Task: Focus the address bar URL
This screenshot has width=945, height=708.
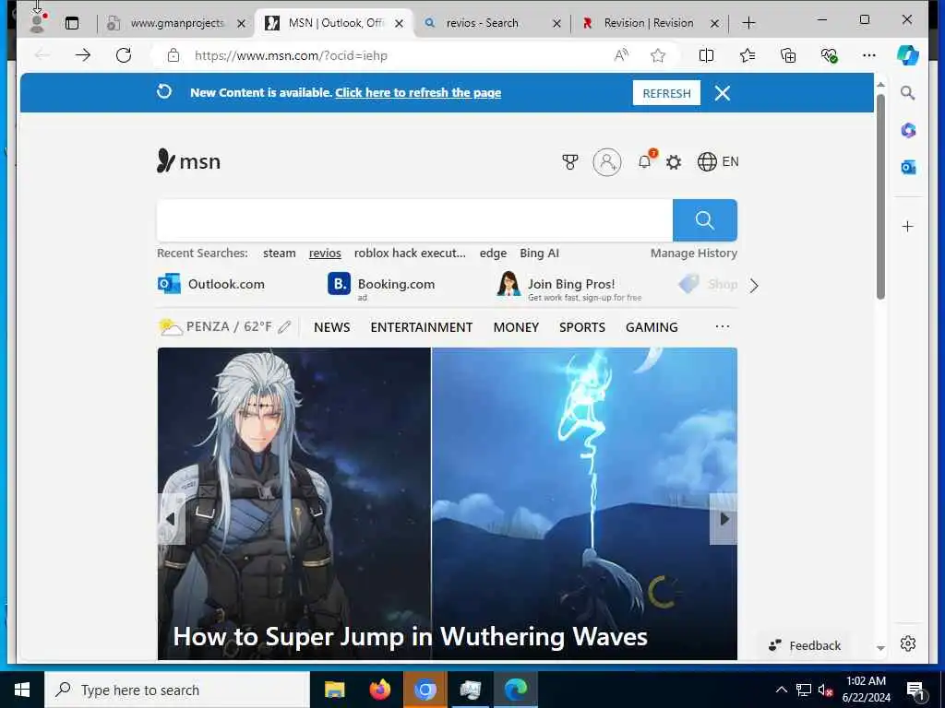Action: (x=291, y=55)
